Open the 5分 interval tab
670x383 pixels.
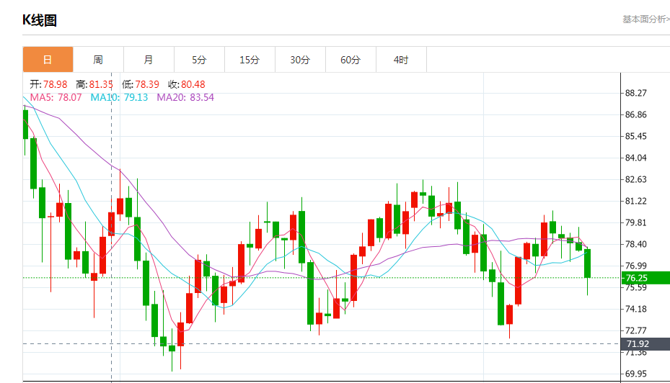pos(199,60)
